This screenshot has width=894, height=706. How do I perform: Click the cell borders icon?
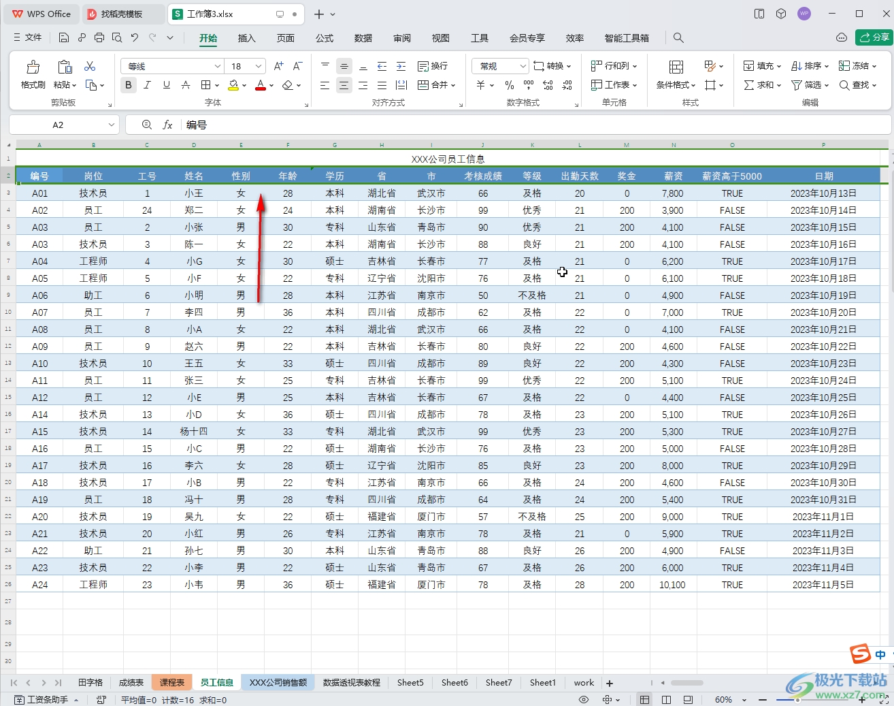click(205, 85)
